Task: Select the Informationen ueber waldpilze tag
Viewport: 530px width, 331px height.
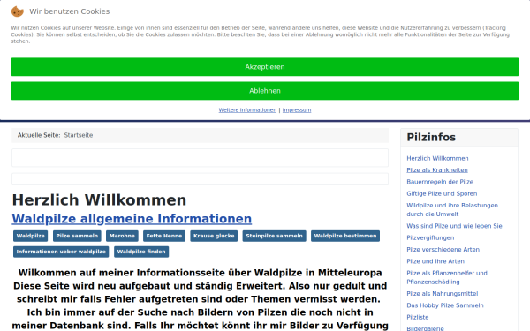Action: pyautogui.click(x=61, y=252)
